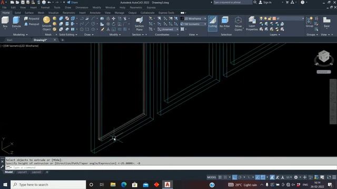Toggle Ortho mode in status bar

(234, 177)
